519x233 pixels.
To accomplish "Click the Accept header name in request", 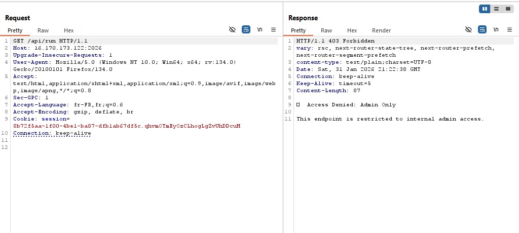I will (x=25, y=76).
